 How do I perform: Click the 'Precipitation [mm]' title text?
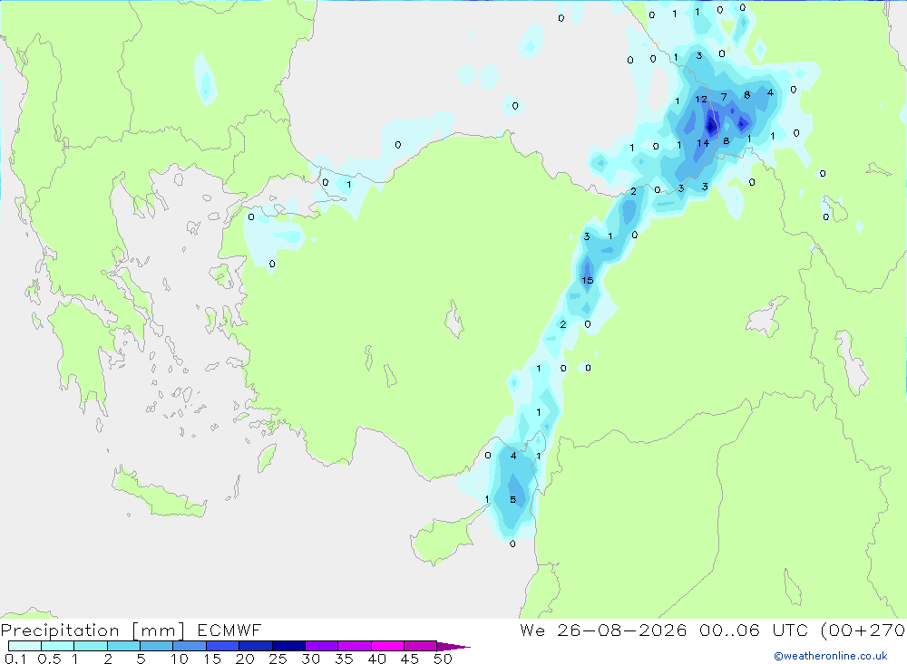pyautogui.click(x=93, y=630)
